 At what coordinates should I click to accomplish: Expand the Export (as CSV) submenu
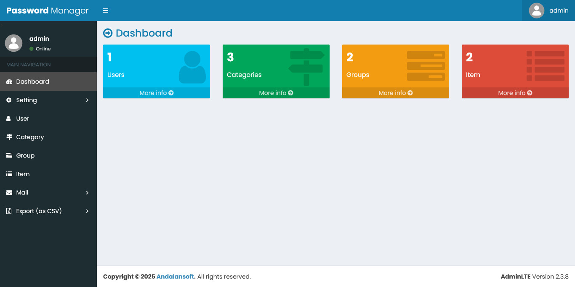coord(87,211)
